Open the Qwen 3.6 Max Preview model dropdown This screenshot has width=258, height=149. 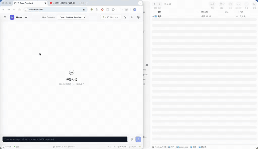(71, 17)
